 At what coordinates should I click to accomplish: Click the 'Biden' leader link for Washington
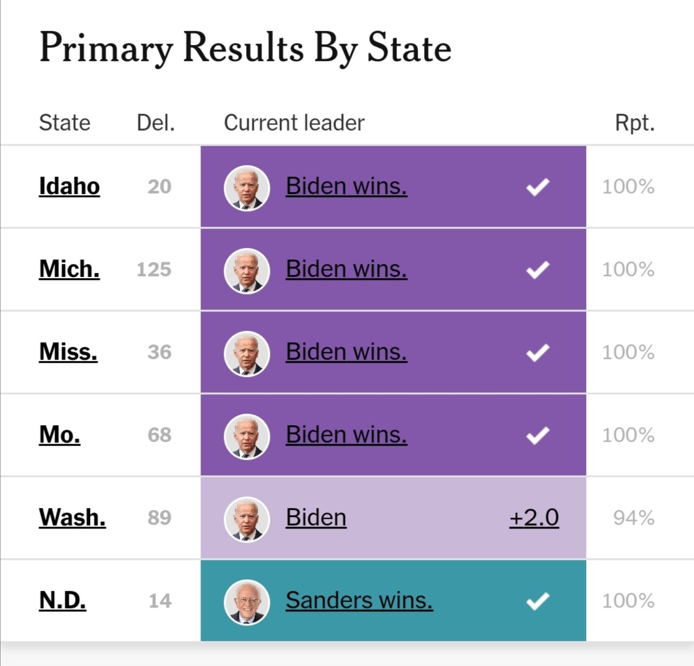(316, 518)
